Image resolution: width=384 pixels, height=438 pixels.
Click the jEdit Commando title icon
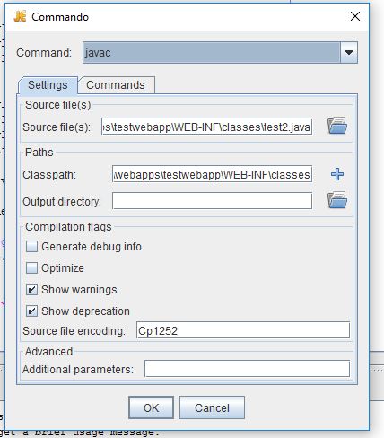point(20,16)
